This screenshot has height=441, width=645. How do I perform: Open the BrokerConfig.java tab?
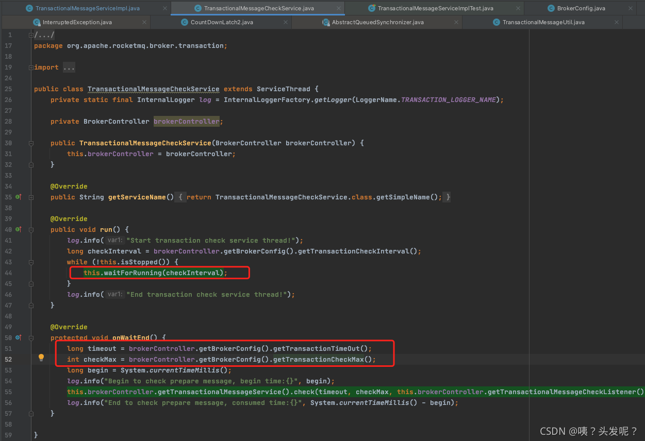click(x=581, y=8)
